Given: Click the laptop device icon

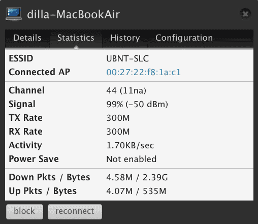Looking at the screenshot, I should click(x=14, y=14).
